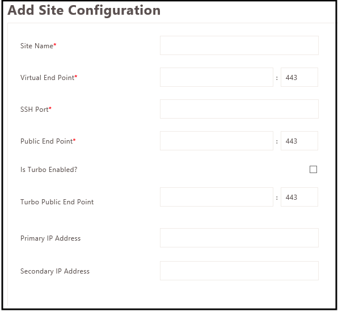Click the Site Name input field
This screenshot has width=338, height=311.
click(239, 45)
